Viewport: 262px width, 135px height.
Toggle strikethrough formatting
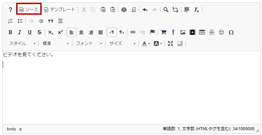(40, 32)
